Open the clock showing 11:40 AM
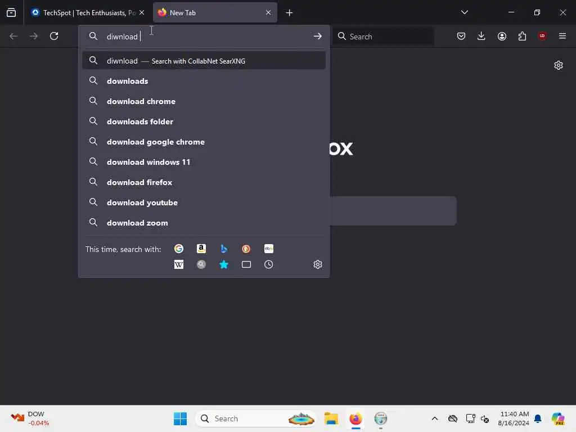The image size is (576, 432). [514, 418]
